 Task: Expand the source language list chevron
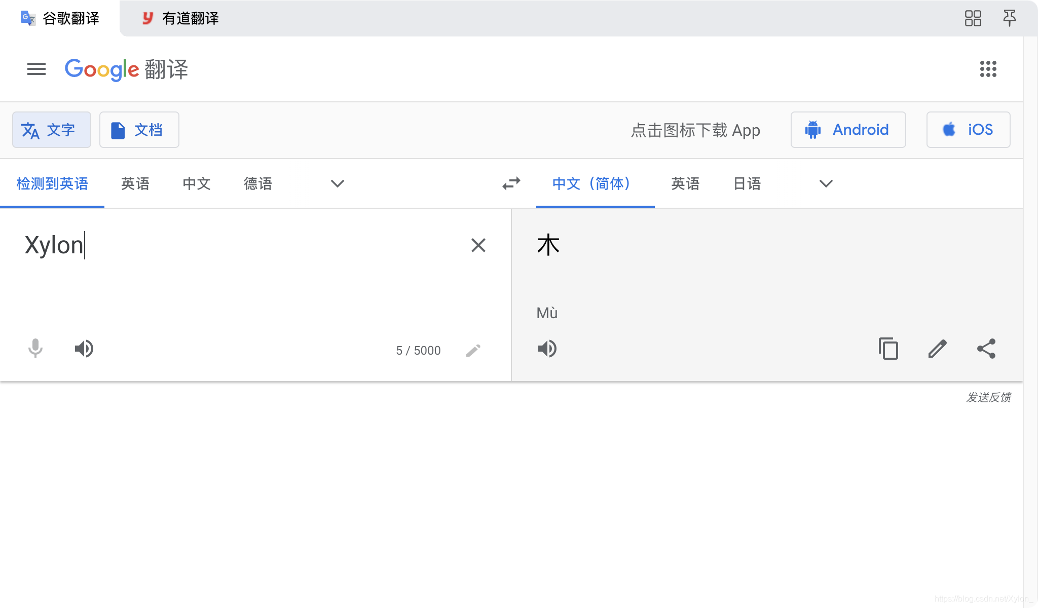point(338,183)
